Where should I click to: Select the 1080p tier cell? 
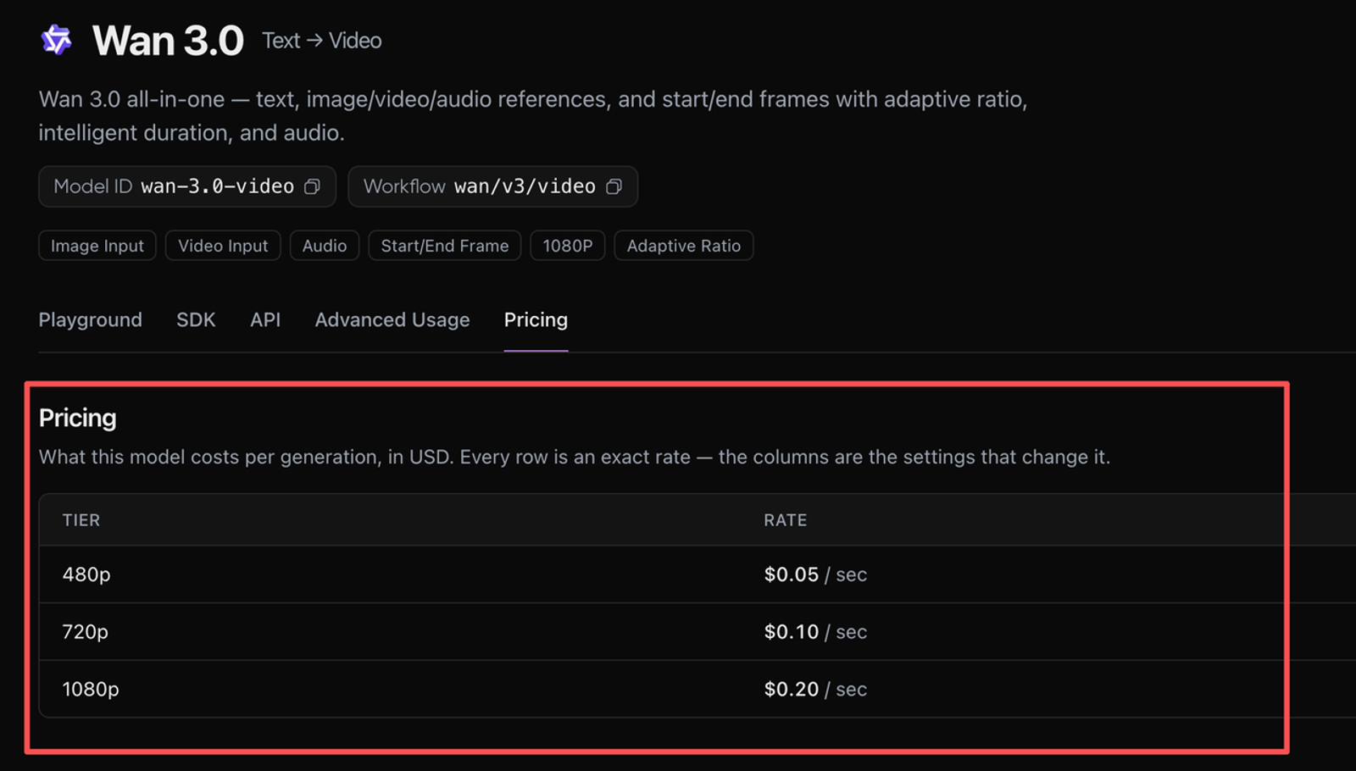[x=91, y=690]
